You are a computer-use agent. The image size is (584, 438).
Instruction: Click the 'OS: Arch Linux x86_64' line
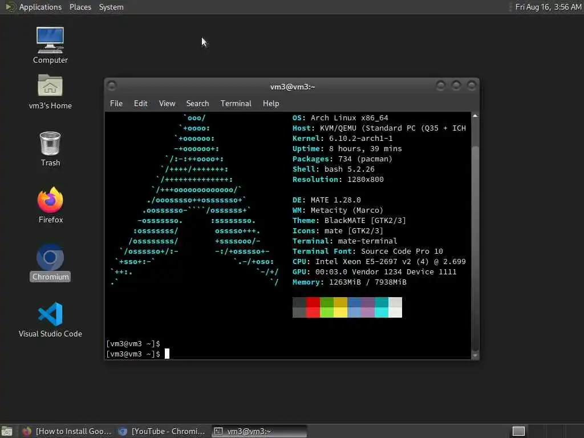tap(340, 117)
